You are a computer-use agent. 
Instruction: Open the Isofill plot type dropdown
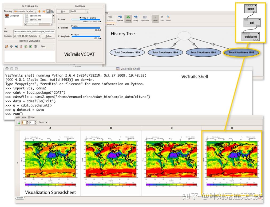coord(80,11)
